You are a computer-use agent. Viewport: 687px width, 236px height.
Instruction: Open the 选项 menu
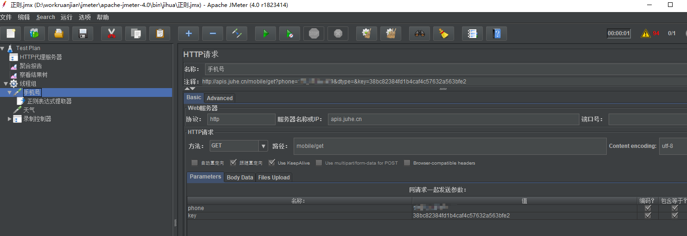pyautogui.click(x=84, y=17)
